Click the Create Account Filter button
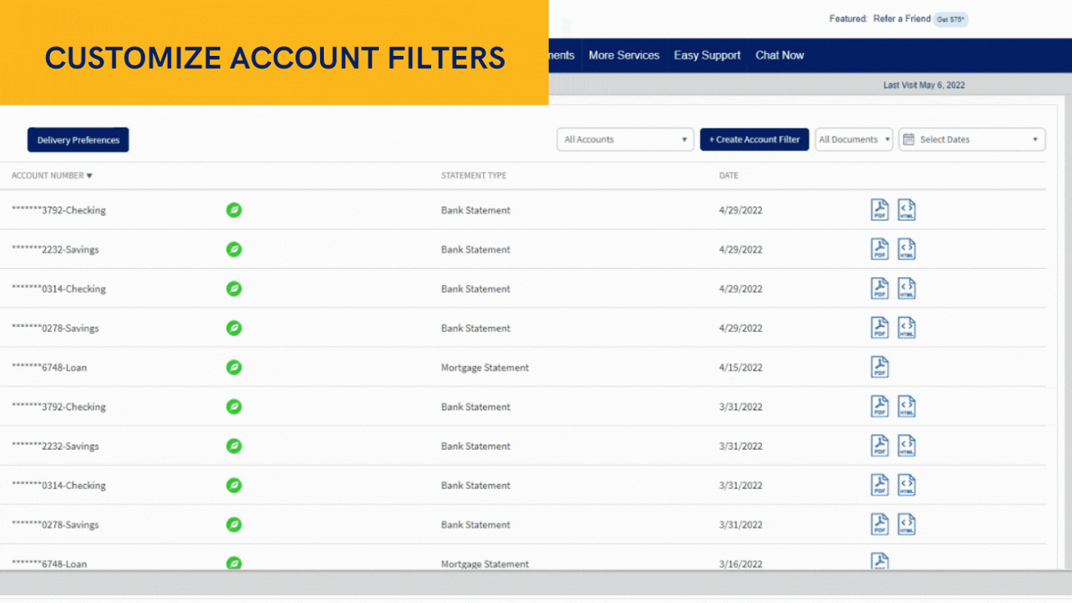The image size is (1072, 603). pyautogui.click(x=754, y=139)
